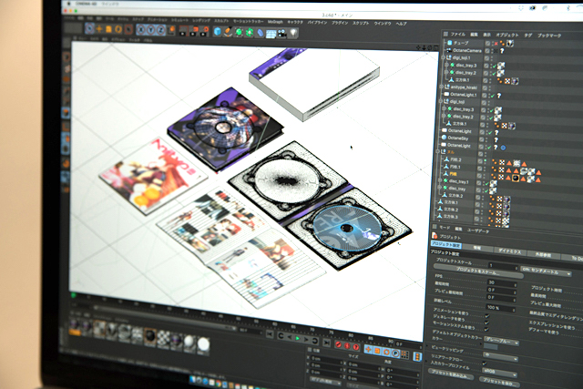This screenshot has width=583, height=389.
Task: Toggle Y axis lock button
Action: click(x=151, y=30)
